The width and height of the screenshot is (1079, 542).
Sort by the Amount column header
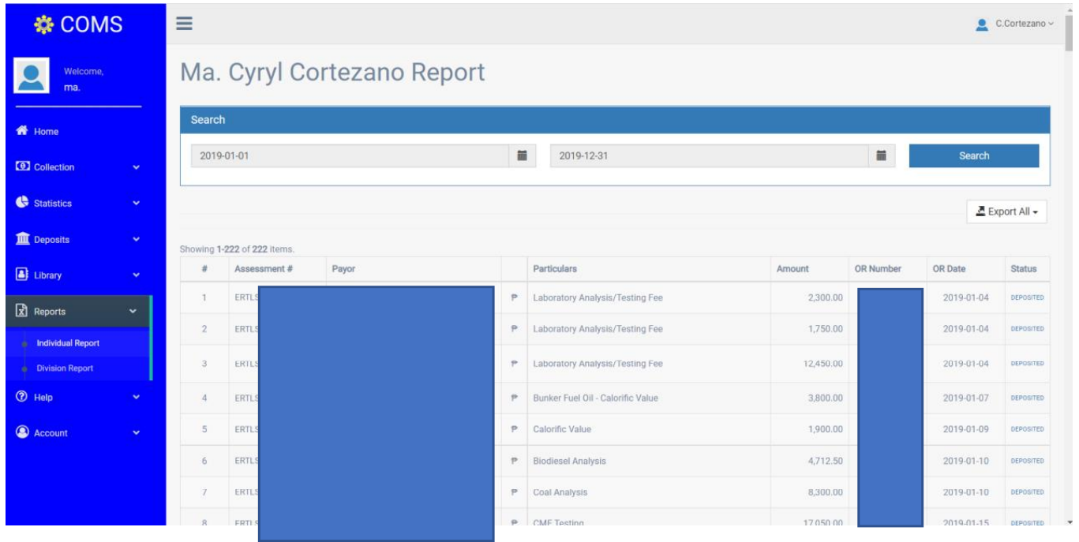(x=792, y=269)
